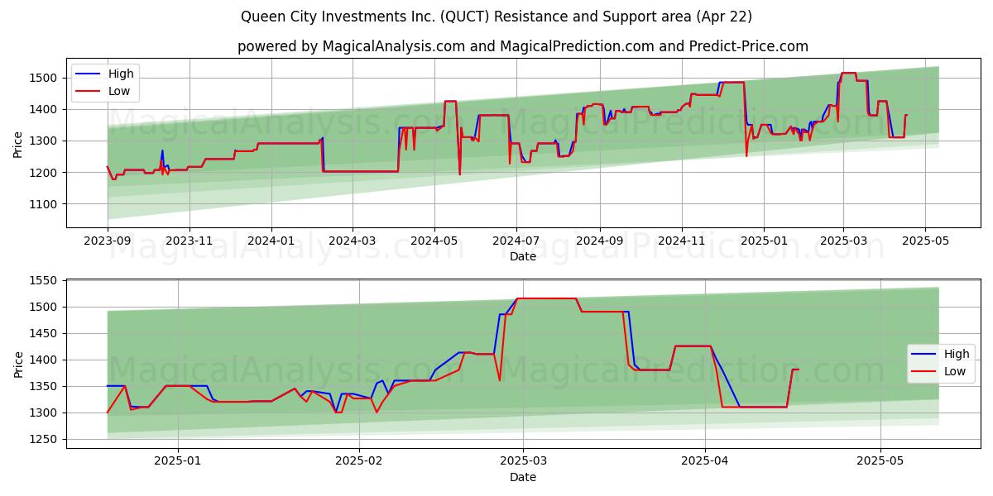This screenshot has height=496, width=993.
Task: Click the '2024-01' tick label
Action: click(271, 241)
